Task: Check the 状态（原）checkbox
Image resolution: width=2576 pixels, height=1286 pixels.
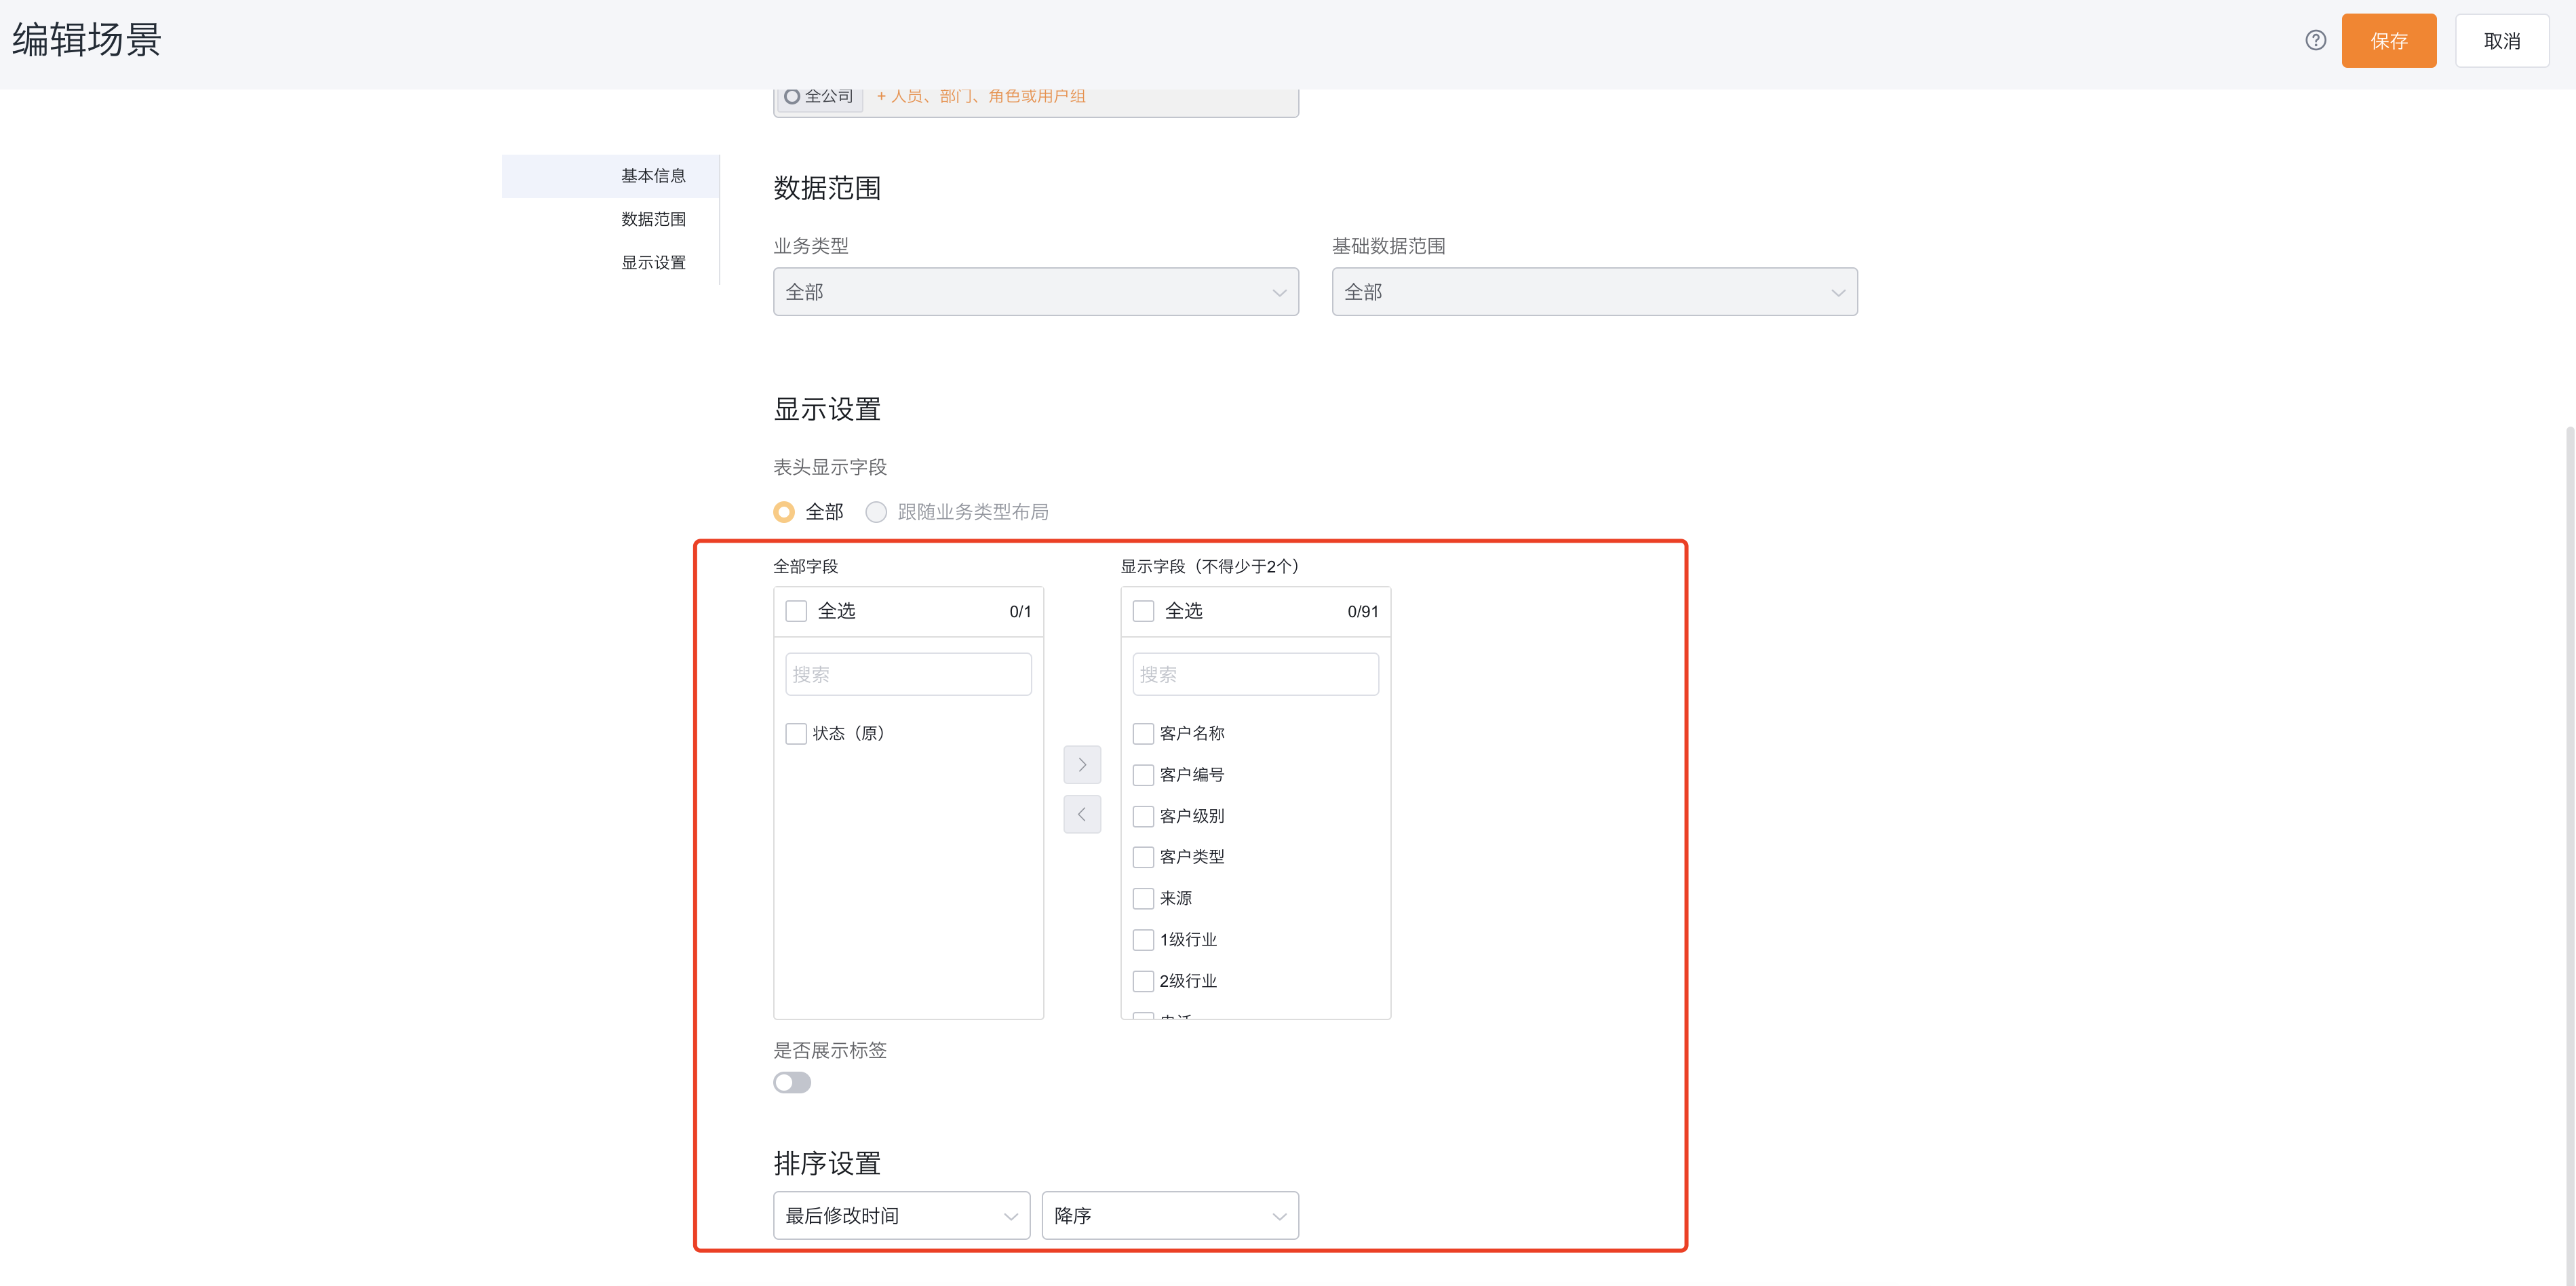Action: (796, 732)
